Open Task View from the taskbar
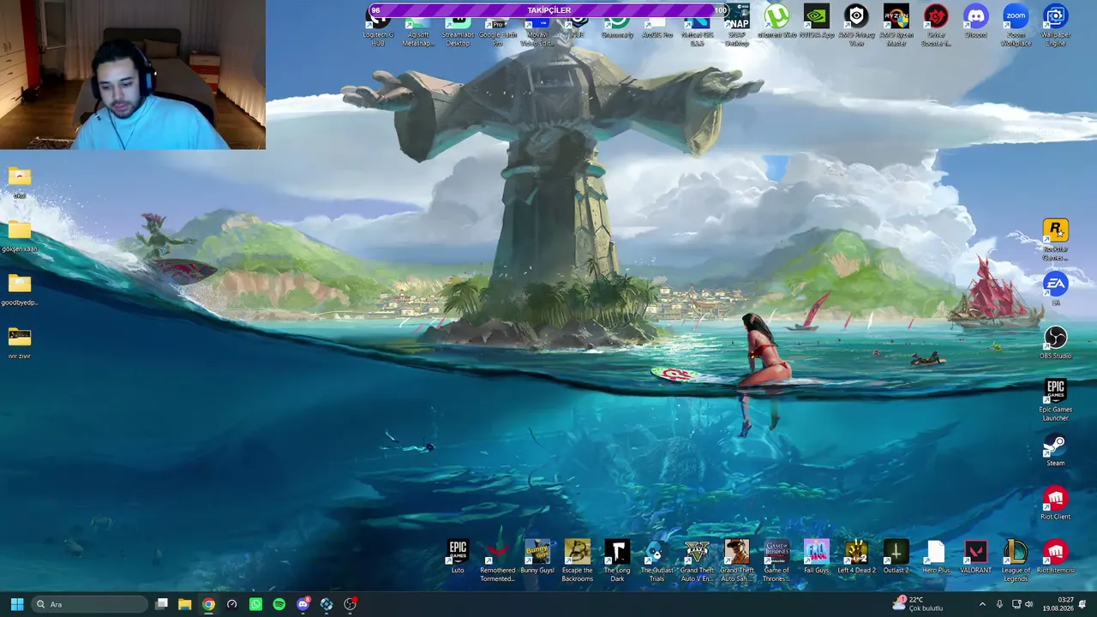 [161, 604]
